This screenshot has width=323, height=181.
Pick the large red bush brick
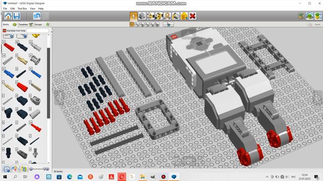(x=22, y=86)
